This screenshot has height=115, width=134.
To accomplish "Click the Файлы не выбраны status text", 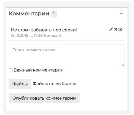I will coord(54,84).
